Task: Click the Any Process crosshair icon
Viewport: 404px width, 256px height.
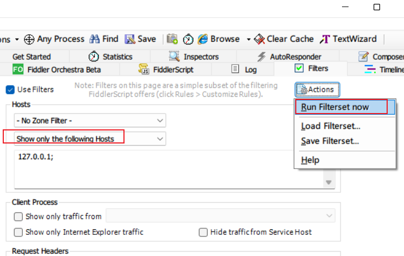Action: pos(29,39)
